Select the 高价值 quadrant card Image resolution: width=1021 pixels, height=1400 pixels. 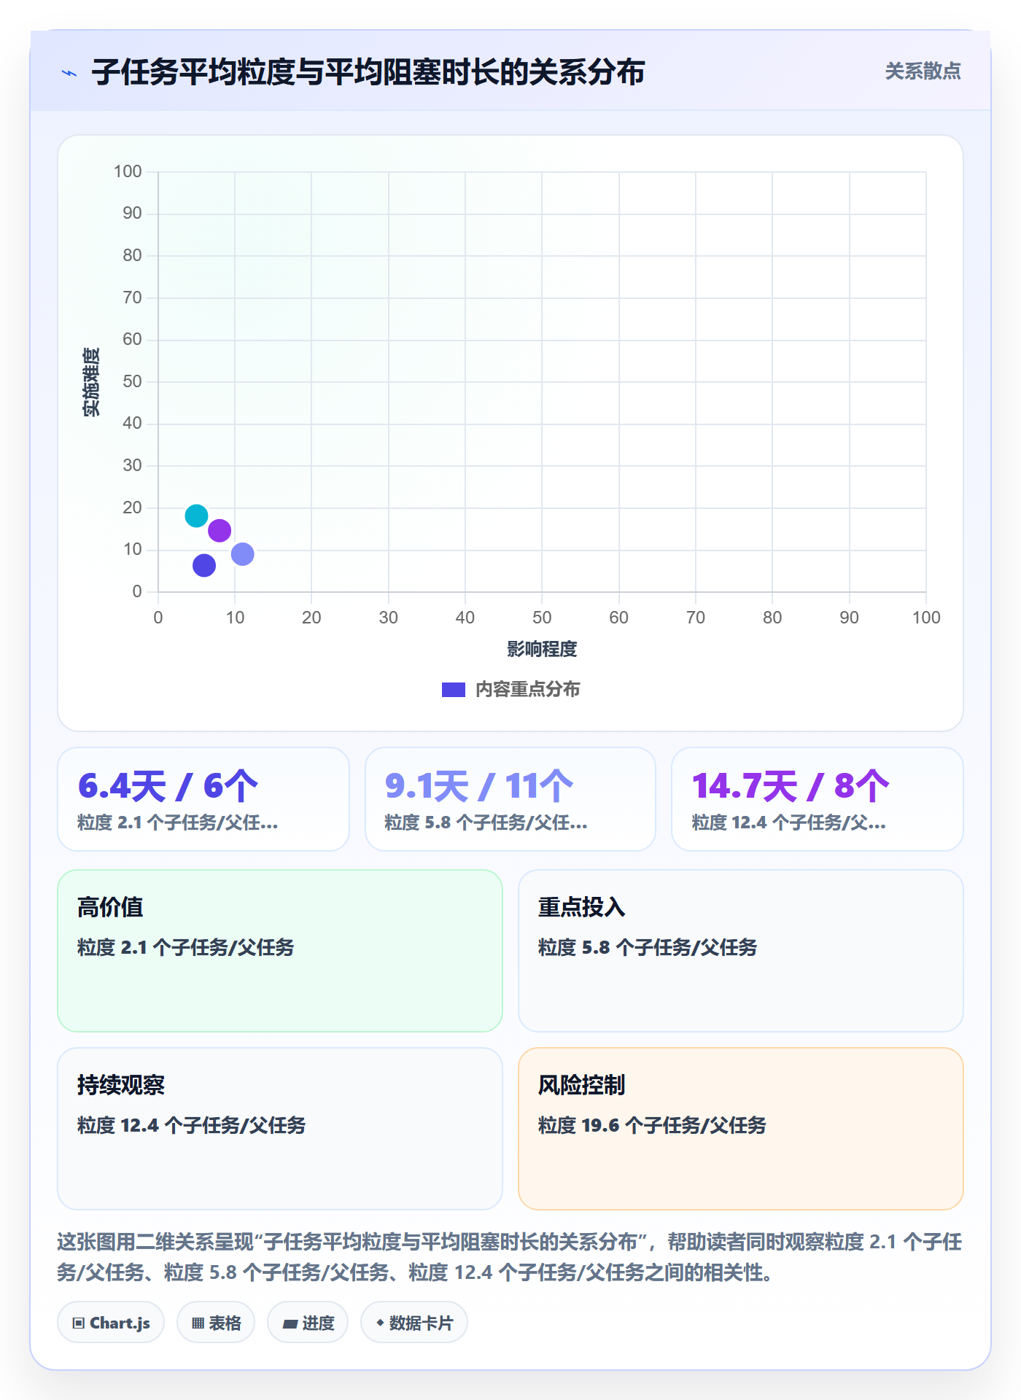tap(280, 951)
